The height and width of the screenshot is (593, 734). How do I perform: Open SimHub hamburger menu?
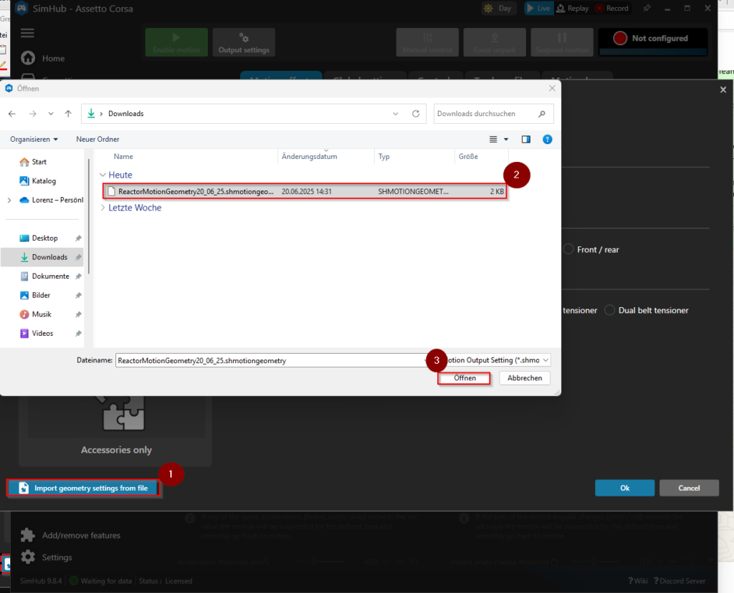pos(28,33)
